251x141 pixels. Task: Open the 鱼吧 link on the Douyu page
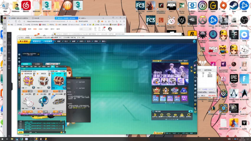[x=58, y=29]
